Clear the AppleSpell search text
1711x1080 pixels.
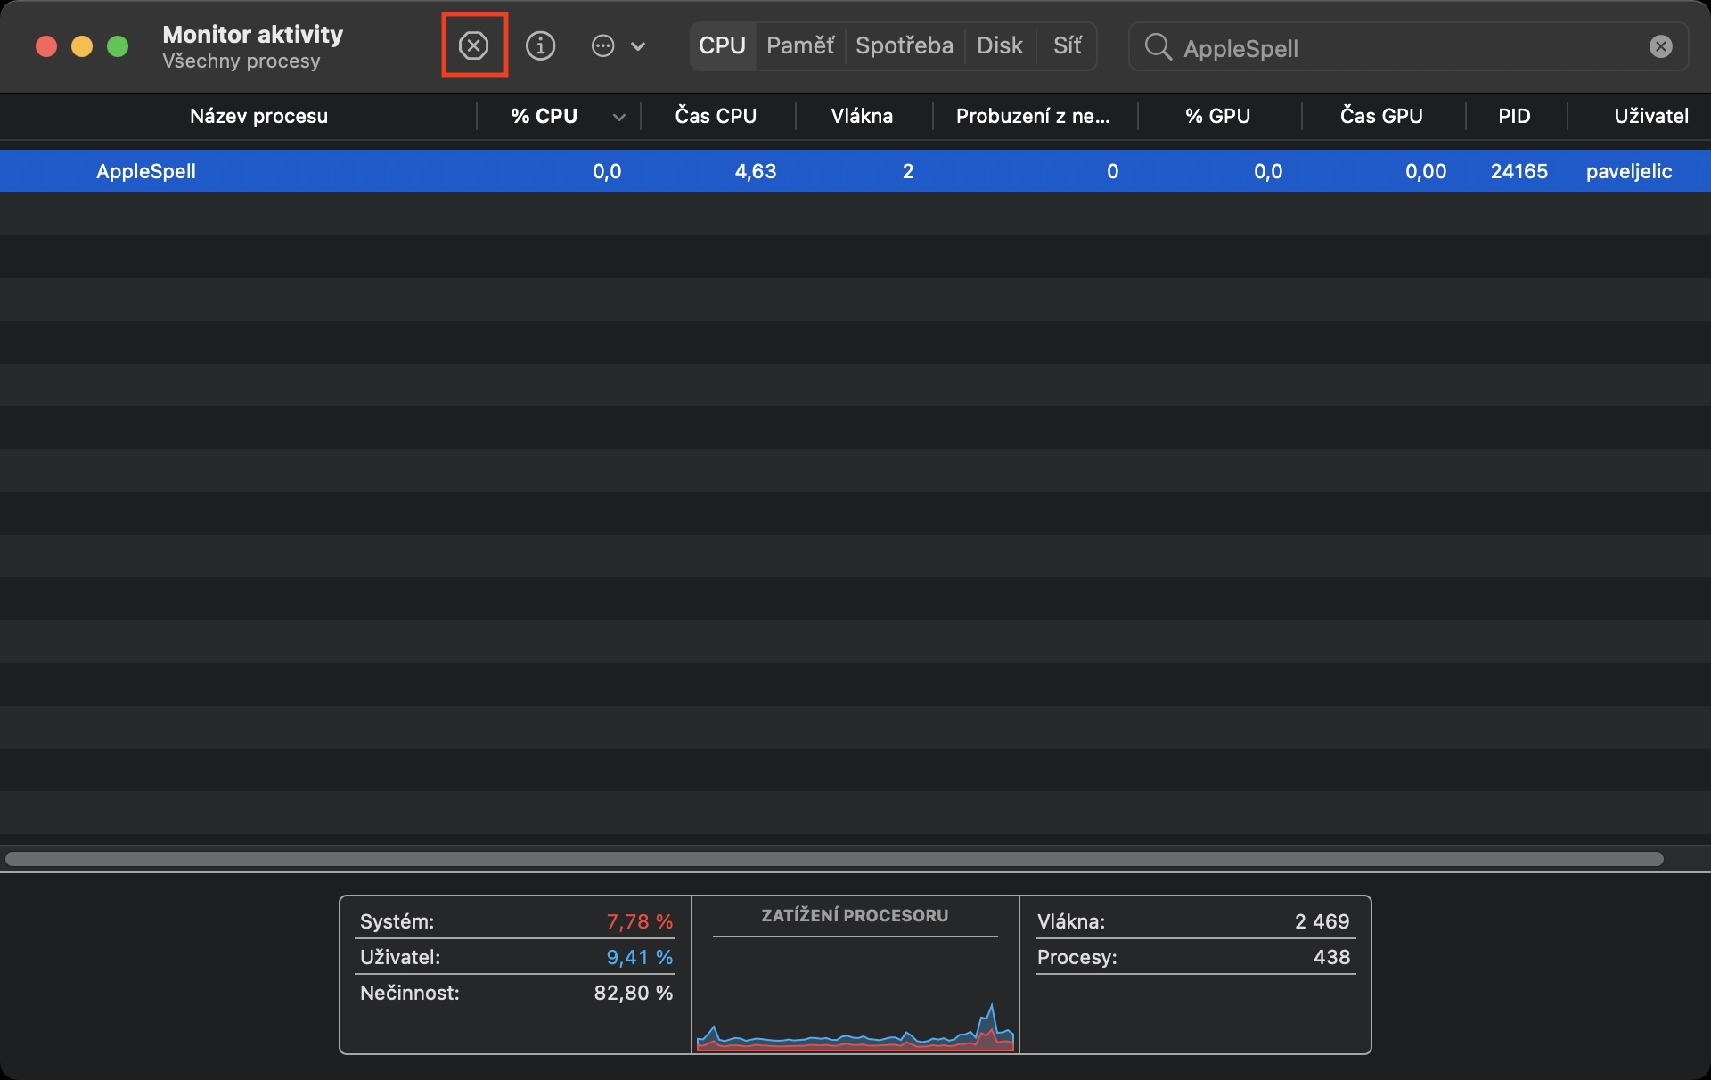click(1660, 46)
